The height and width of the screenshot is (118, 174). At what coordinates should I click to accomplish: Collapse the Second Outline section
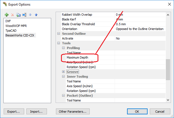(x=59, y=34)
